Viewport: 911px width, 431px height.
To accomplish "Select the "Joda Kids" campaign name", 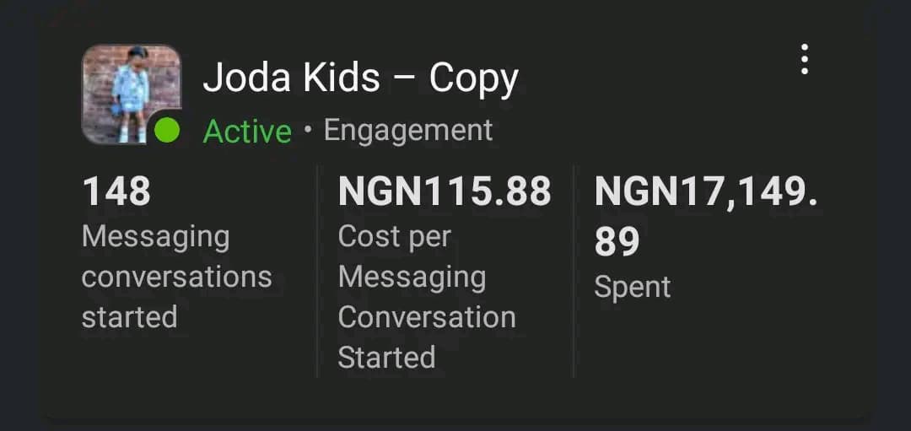I will point(291,78).
